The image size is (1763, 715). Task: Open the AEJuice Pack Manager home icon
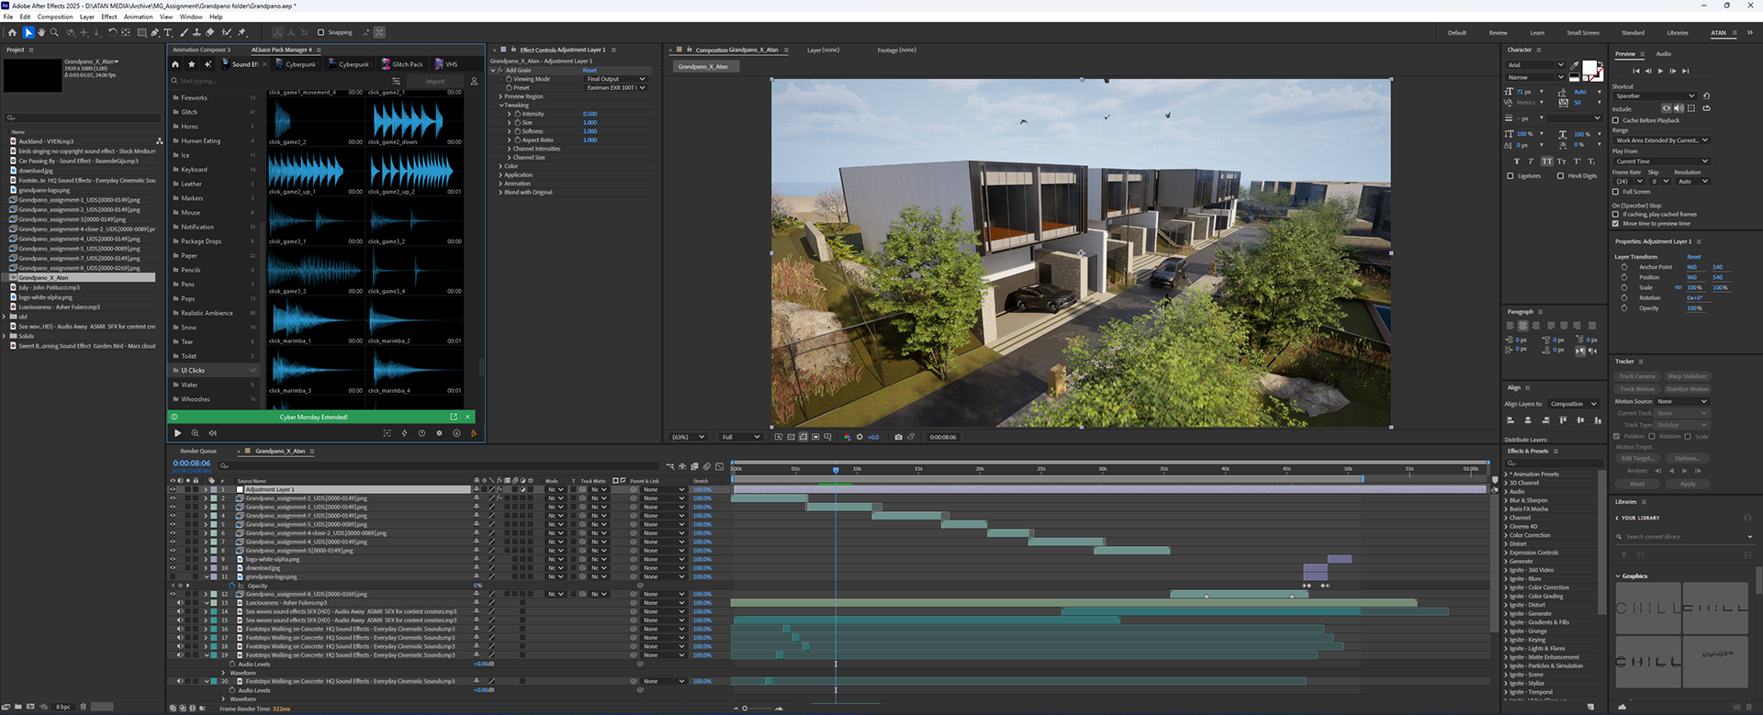tap(175, 64)
